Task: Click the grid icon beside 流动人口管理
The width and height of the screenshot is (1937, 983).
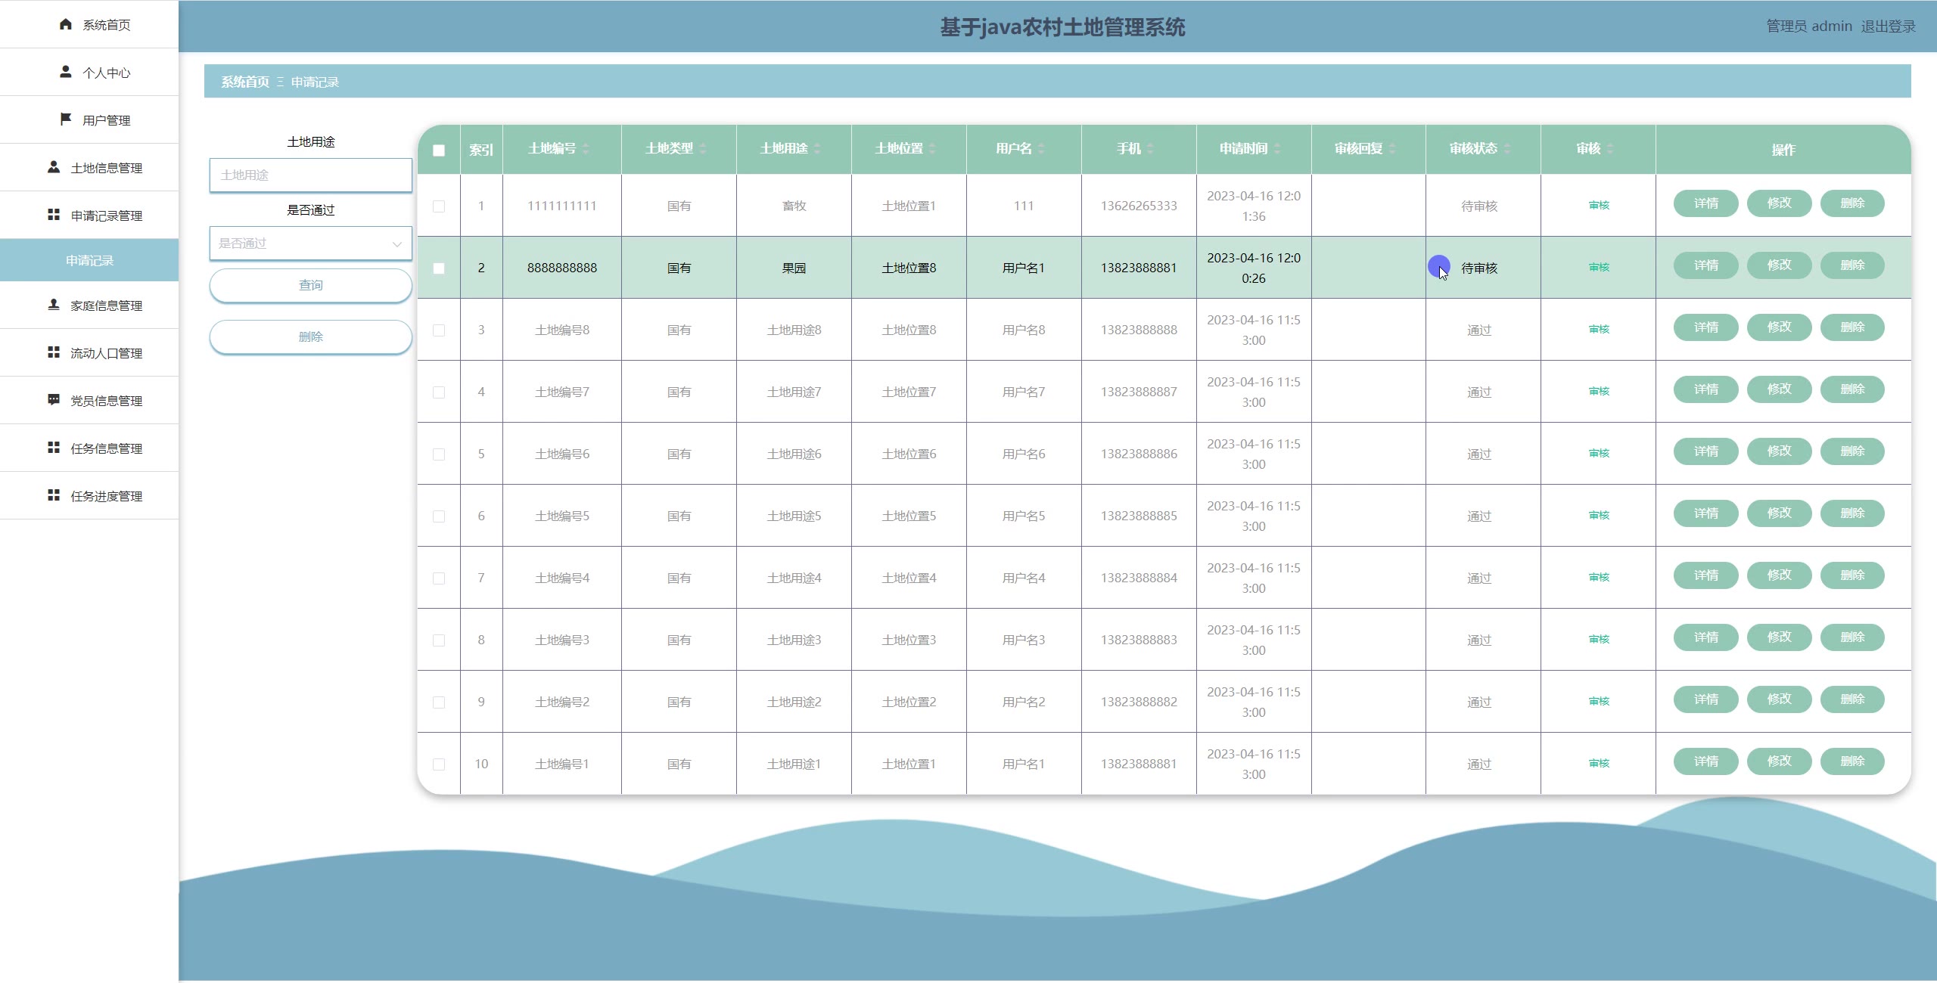Action: point(54,352)
